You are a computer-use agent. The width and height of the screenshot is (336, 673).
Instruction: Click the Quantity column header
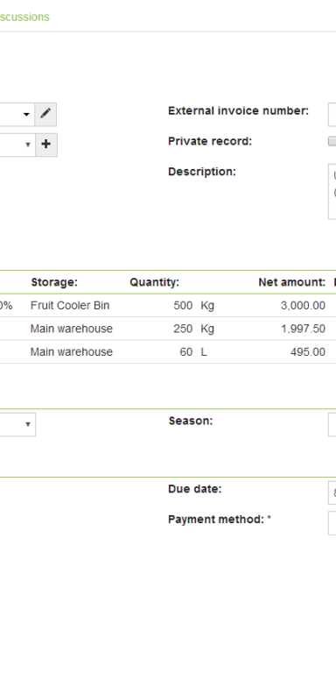[x=154, y=282]
